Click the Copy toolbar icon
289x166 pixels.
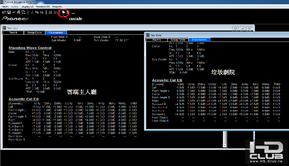click(x=37, y=12)
